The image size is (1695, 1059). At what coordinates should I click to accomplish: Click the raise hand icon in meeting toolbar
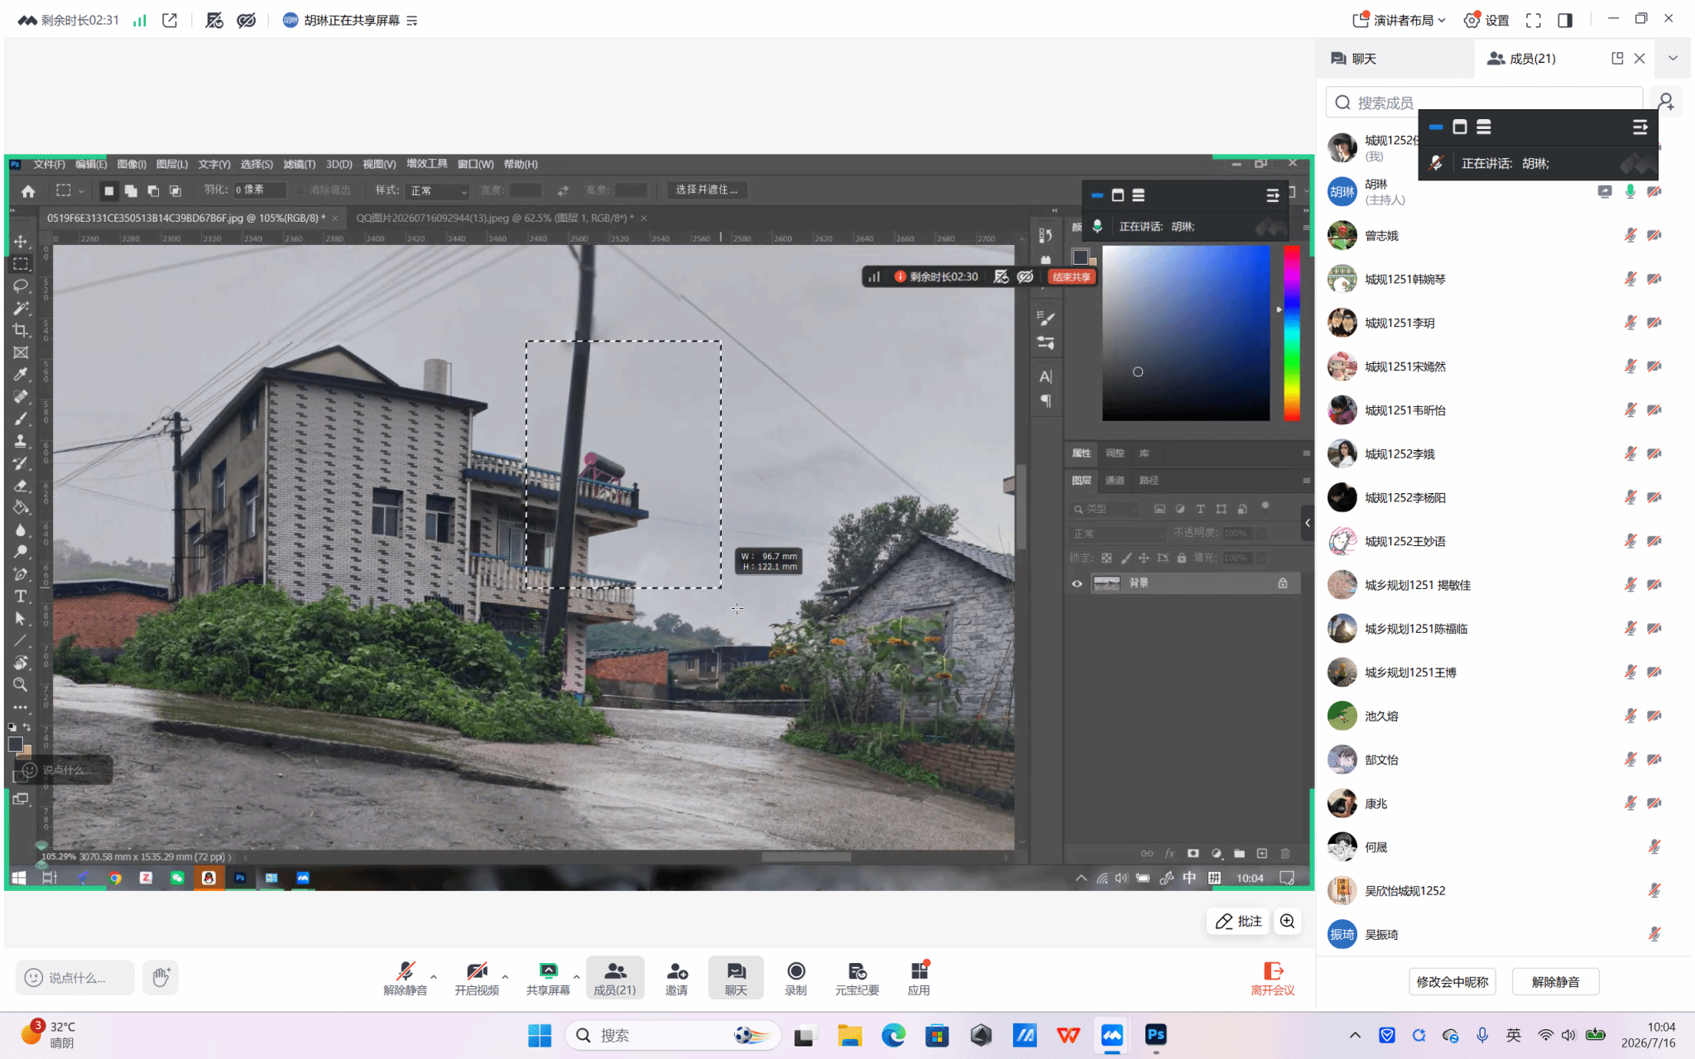[161, 977]
